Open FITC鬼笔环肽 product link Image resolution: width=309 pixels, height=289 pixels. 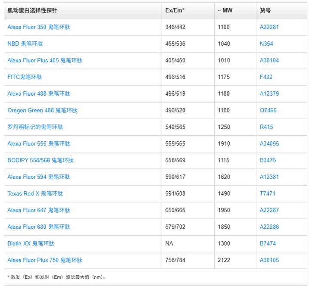25,77
